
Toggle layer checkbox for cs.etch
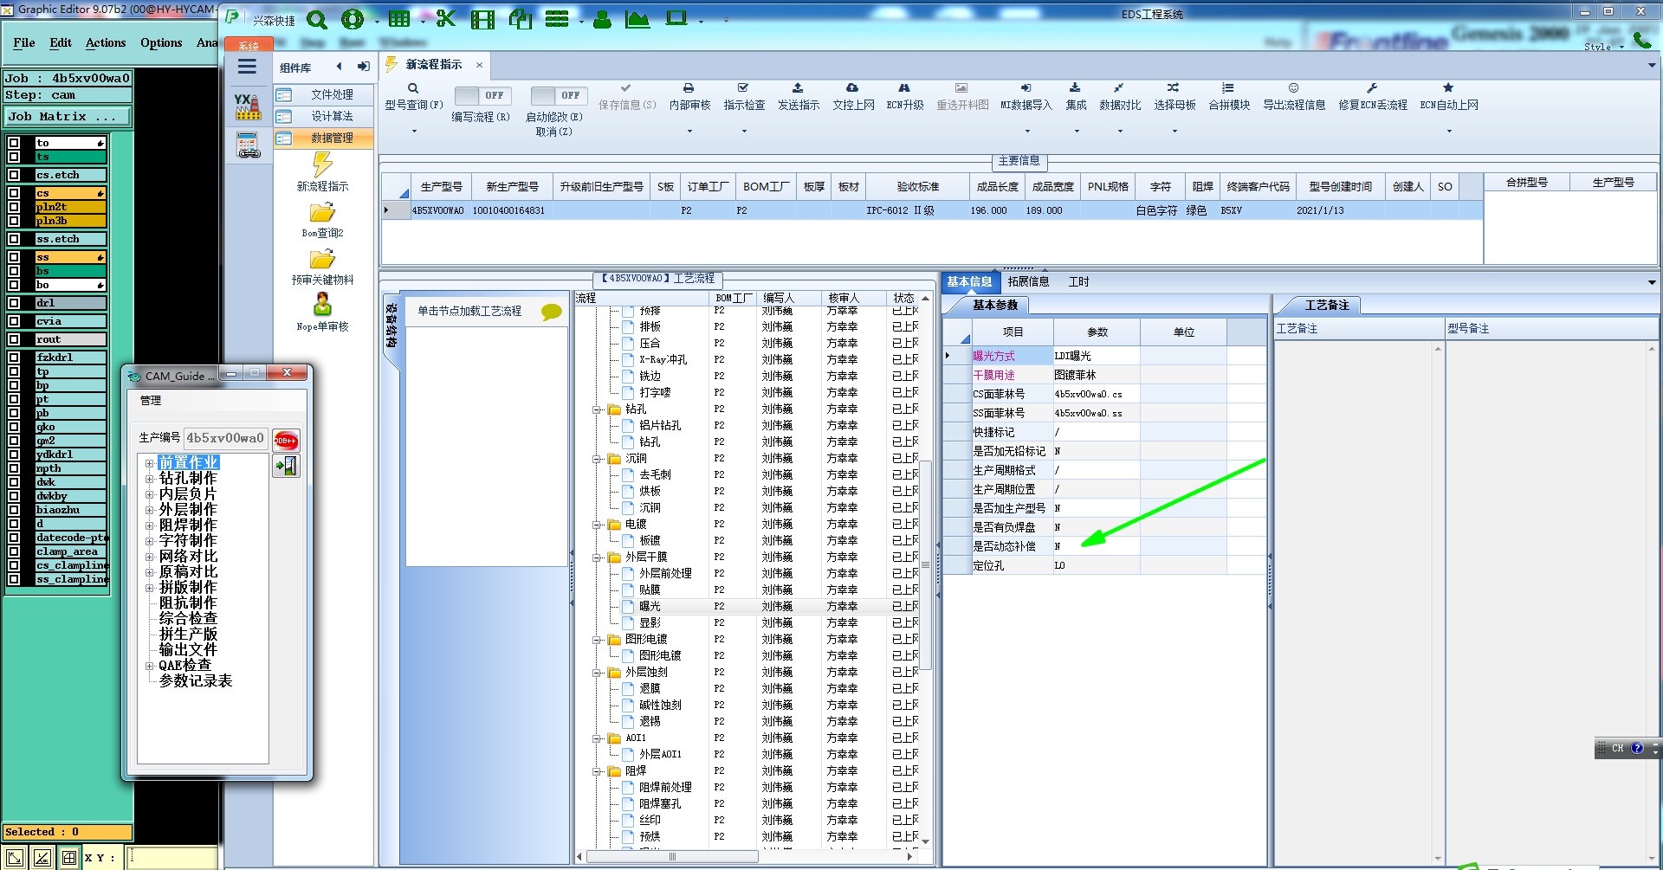(14, 175)
